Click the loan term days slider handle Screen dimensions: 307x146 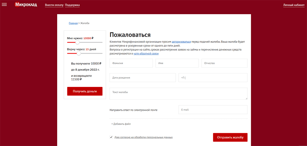[79, 53]
